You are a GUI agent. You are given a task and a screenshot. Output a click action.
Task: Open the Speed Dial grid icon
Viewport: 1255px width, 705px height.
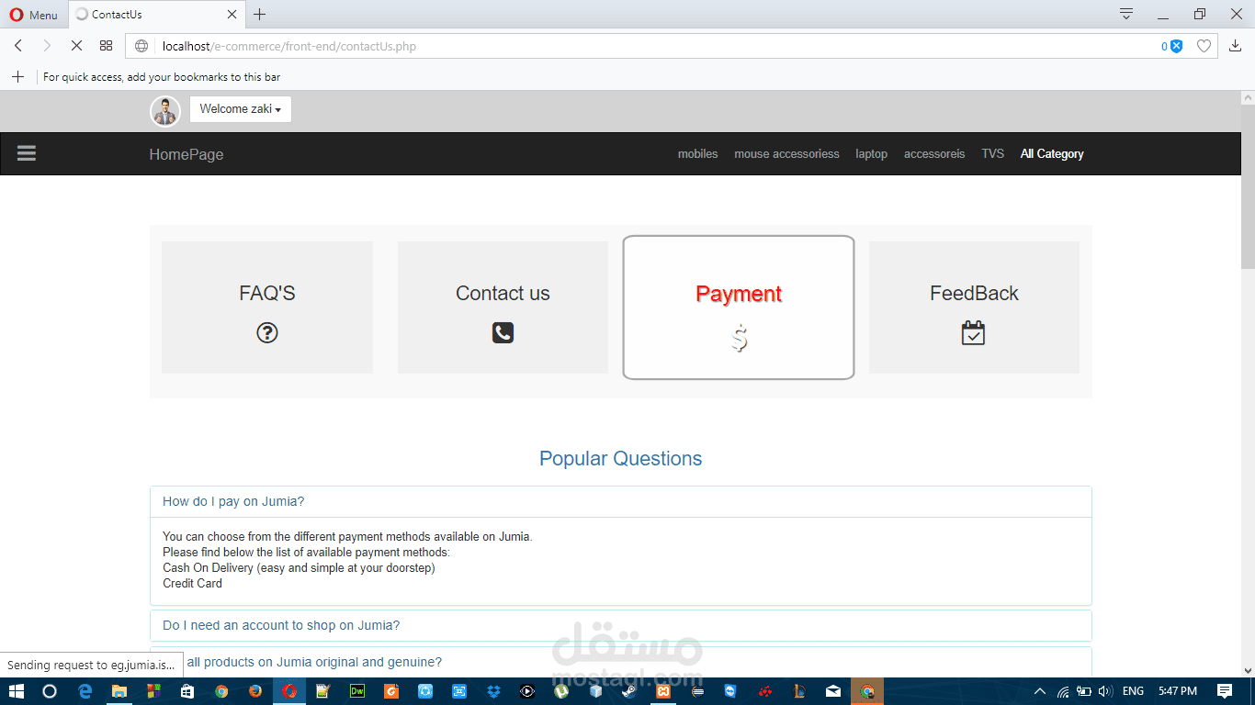click(x=106, y=46)
